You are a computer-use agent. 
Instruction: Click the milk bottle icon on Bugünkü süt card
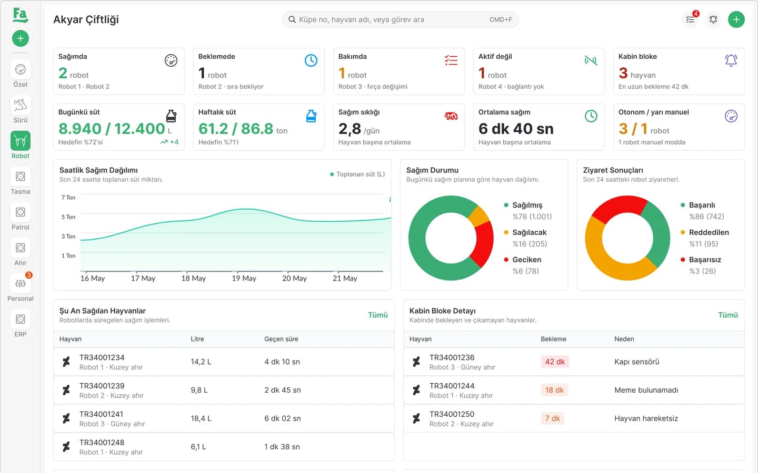coord(171,116)
